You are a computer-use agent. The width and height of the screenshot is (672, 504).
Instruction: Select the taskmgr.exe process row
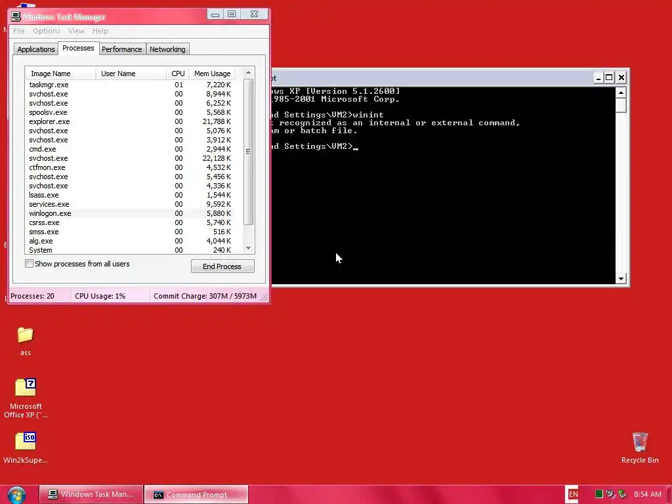click(130, 85)
